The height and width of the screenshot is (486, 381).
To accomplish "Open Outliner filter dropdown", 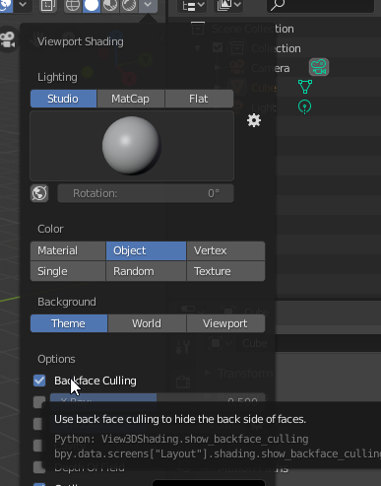I will click(x=228, y=5).
